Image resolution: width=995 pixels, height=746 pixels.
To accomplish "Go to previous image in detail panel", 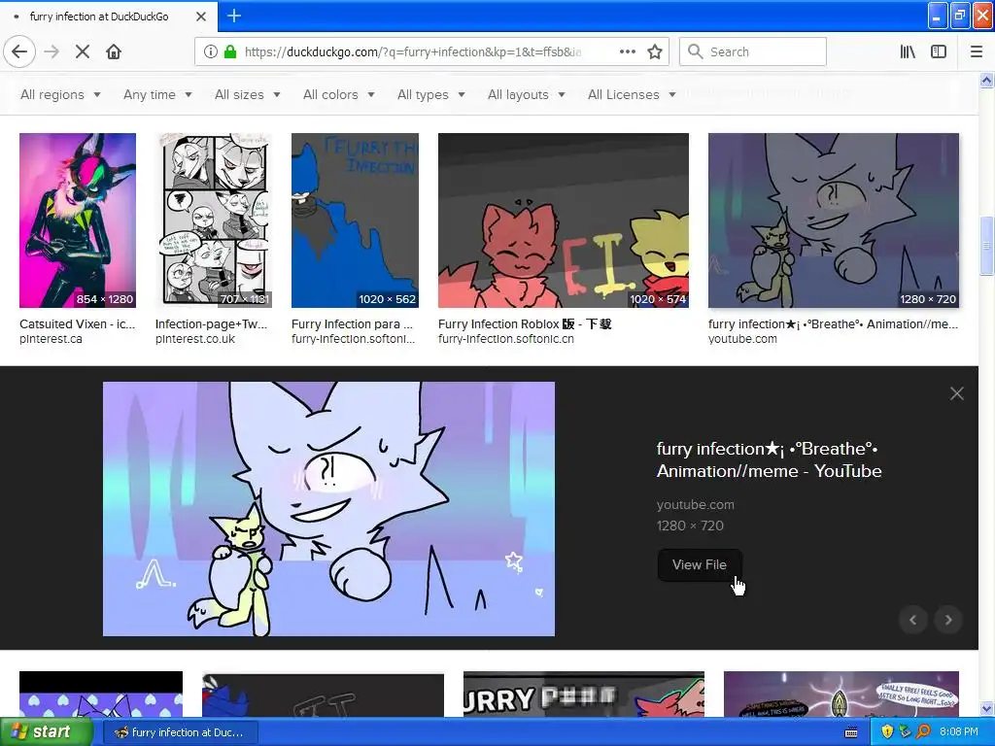I will pyautogui.click(x=913, y=620).
